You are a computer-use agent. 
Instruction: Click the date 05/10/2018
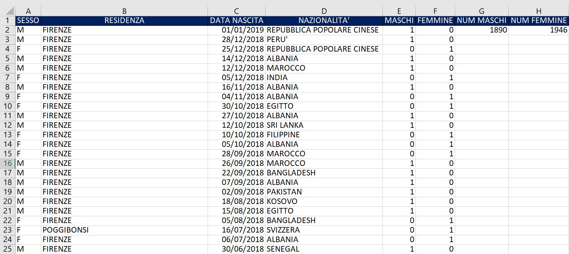[236, 144]
